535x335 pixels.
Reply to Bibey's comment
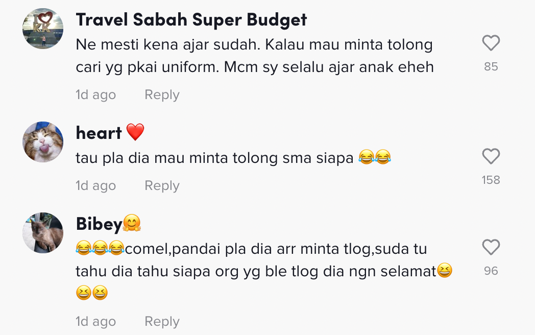click(162, 322)
